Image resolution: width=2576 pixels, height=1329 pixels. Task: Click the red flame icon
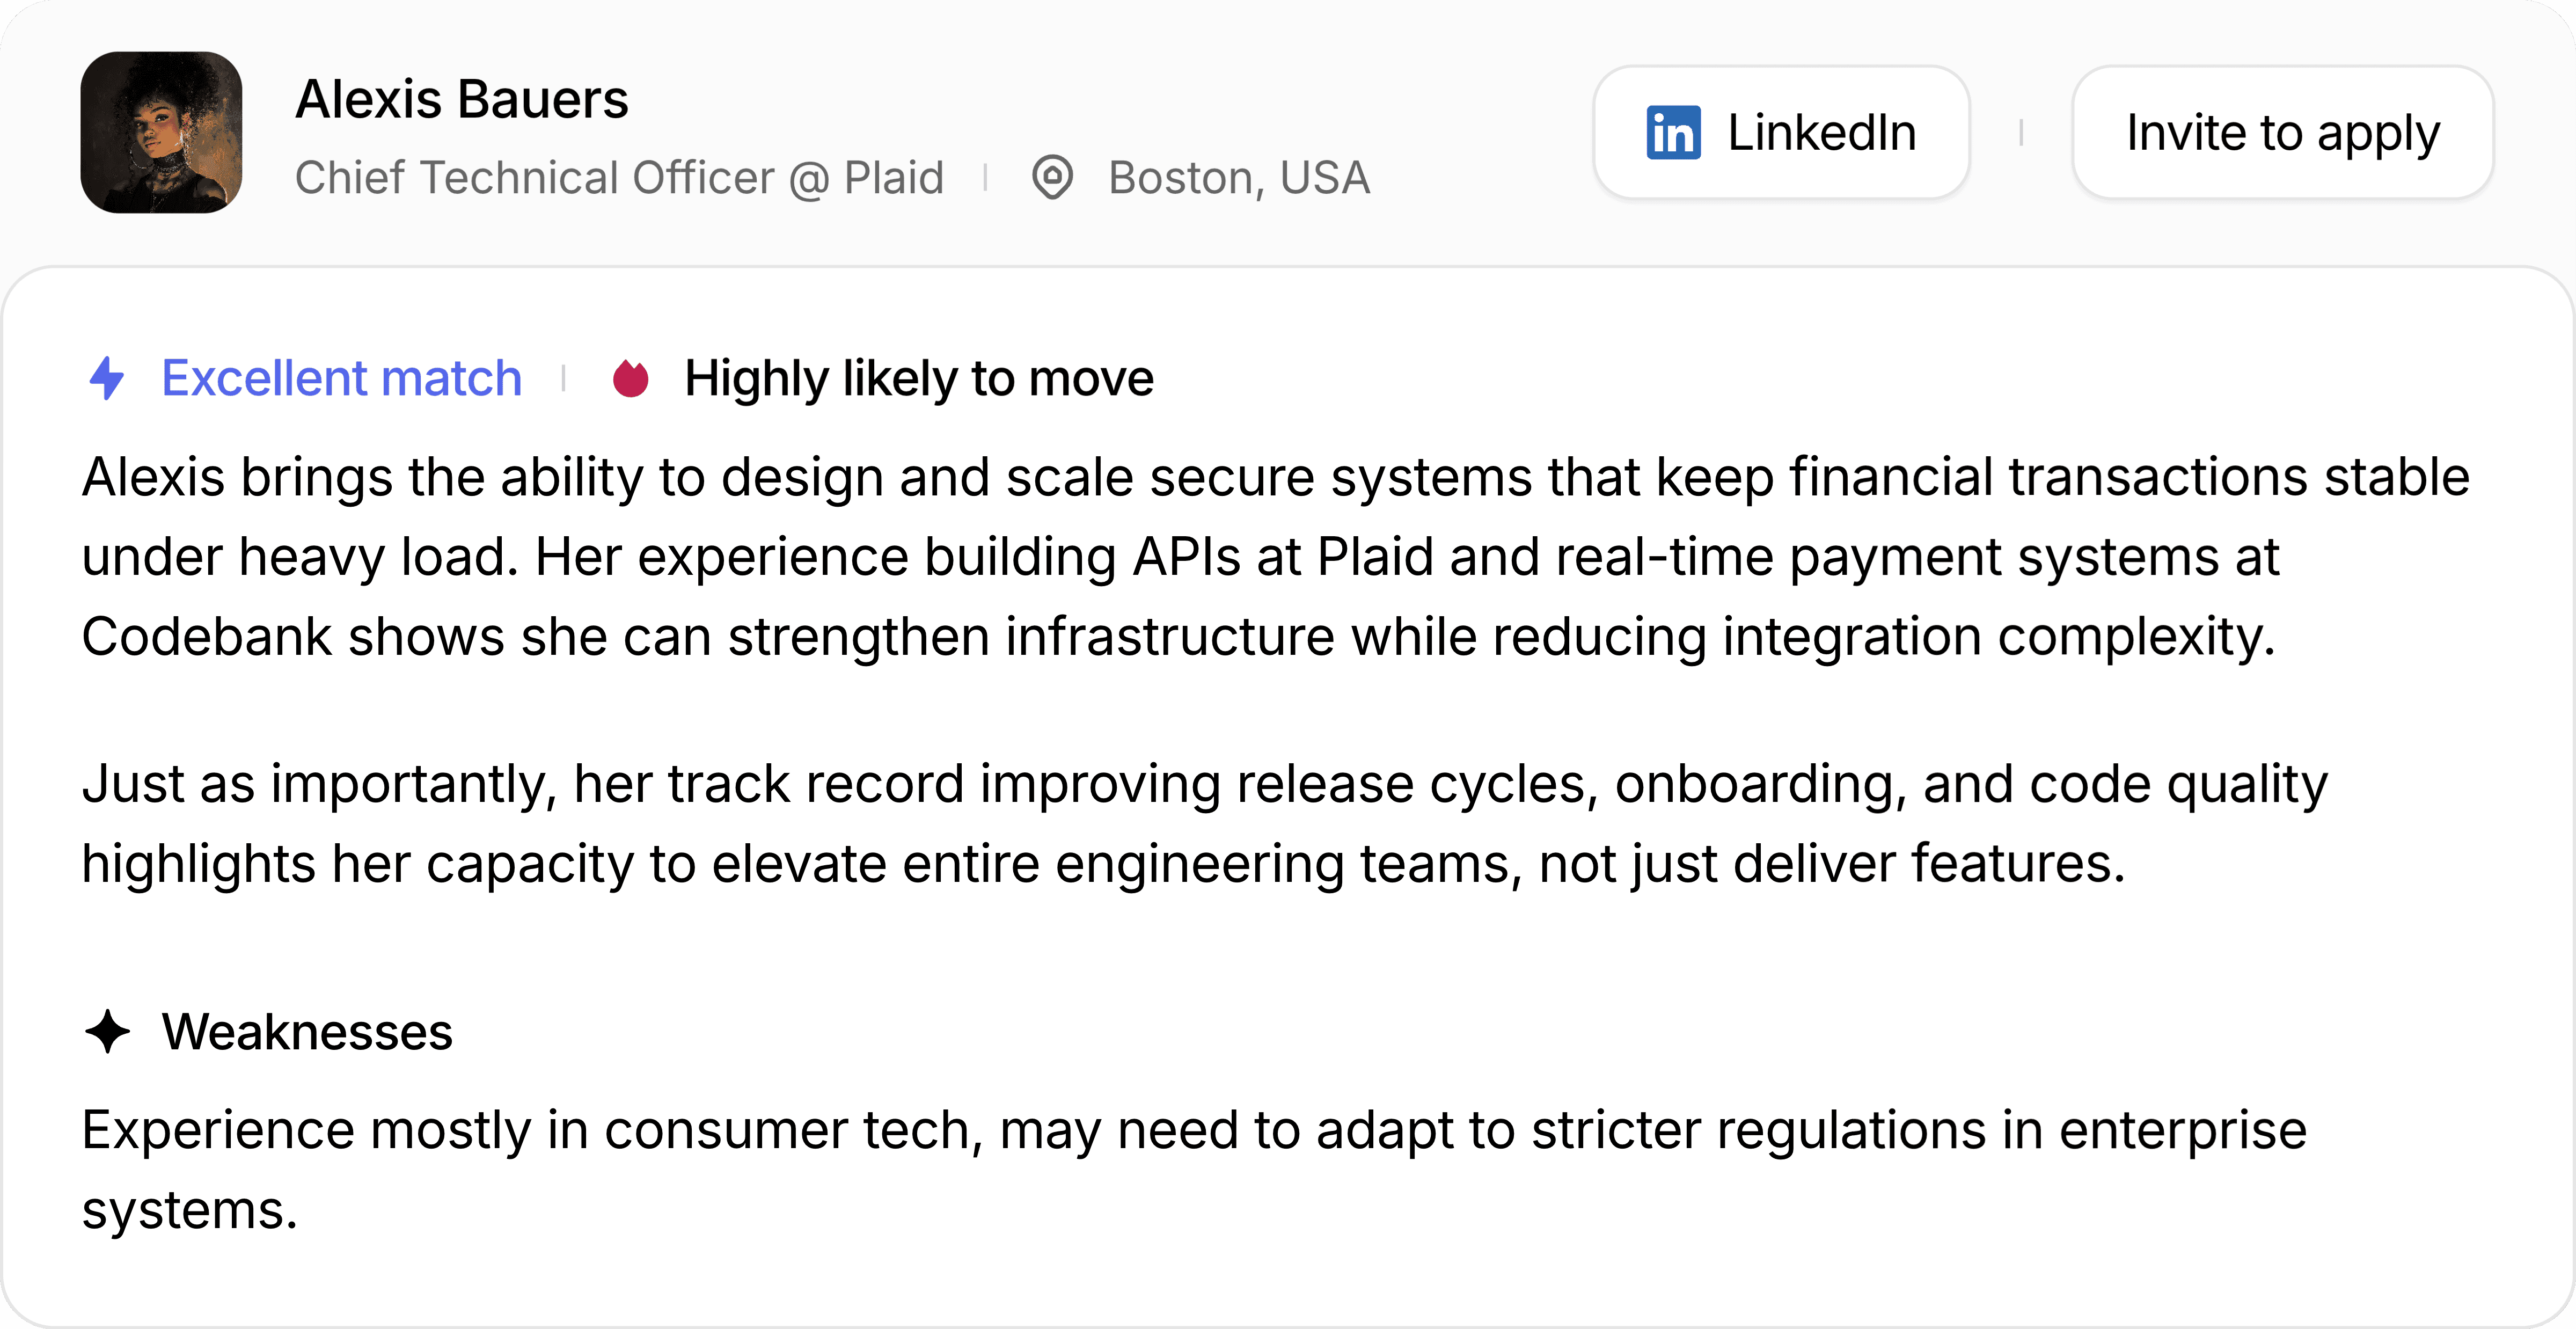tap(630, 378)
